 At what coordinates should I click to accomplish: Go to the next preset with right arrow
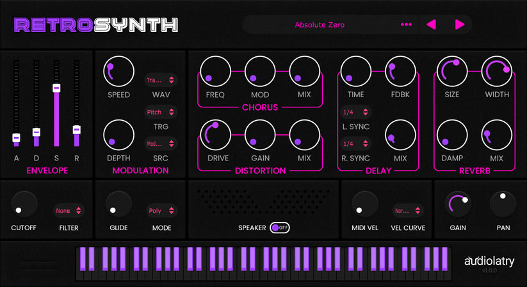click(460, 24)
